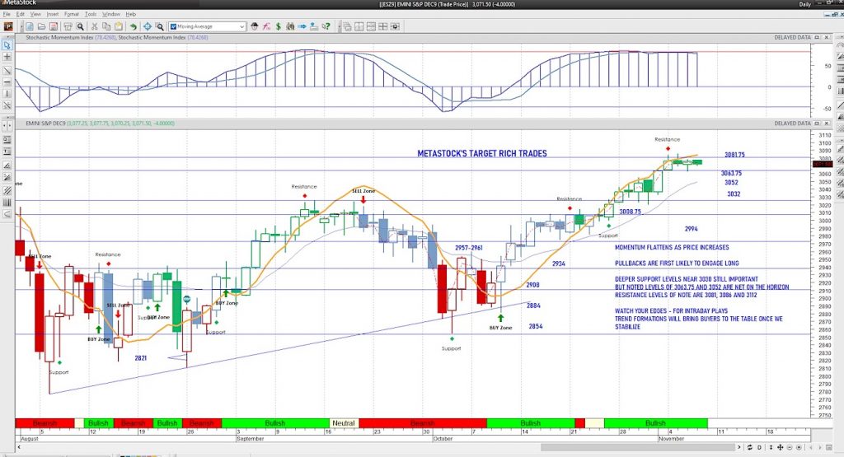Click the Daily periodicity label in title bar
This screenshot has width=844, height=457.
pyautogui.click(x=804, y=4)
